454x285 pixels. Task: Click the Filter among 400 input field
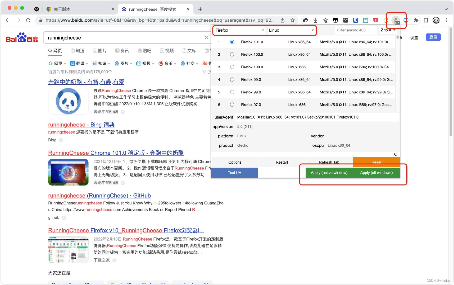356,30
